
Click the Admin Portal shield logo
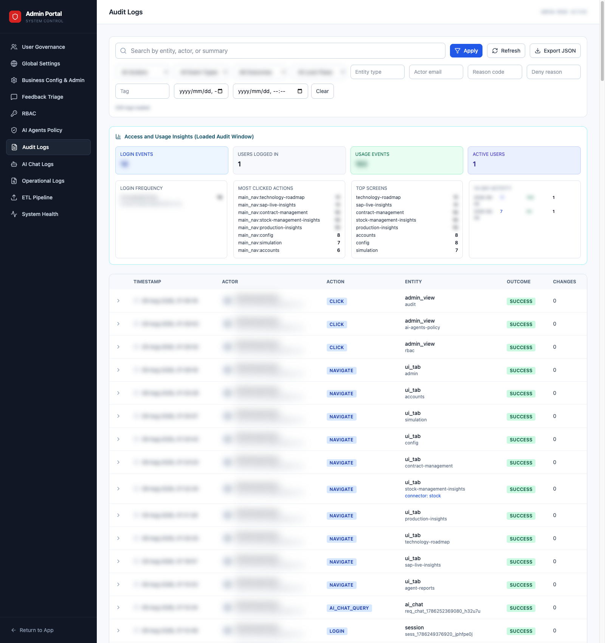pos(15,17)
